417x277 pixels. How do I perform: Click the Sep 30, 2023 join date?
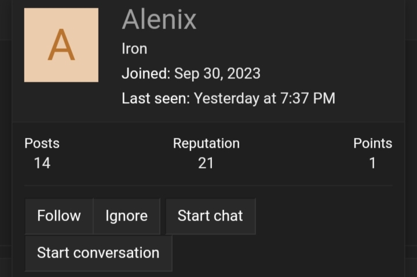217,73
